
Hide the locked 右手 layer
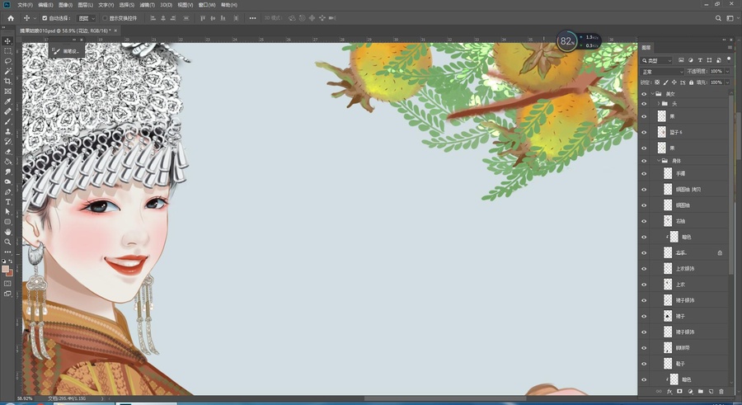click(644, 252)
